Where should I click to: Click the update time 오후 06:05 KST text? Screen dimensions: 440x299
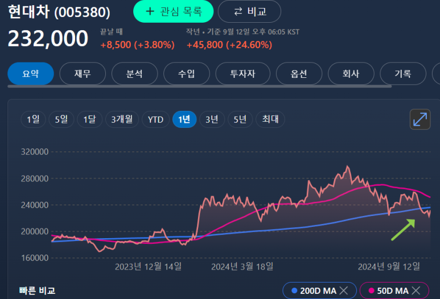pos(276,32)
